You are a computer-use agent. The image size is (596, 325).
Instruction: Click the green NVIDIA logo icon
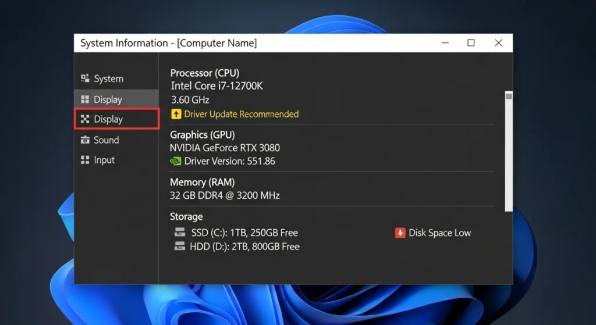175,162
